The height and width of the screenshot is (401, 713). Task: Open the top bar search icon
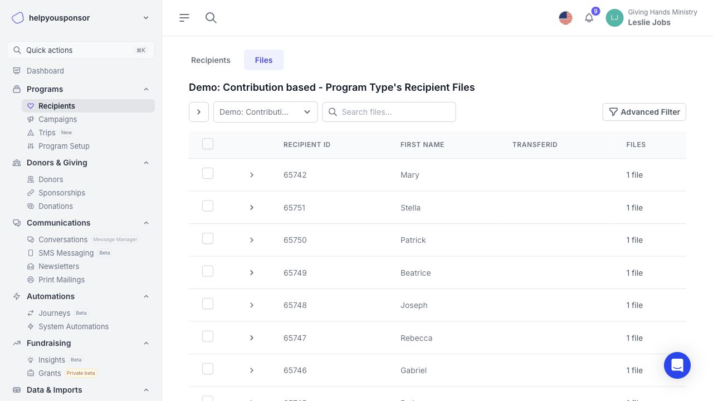[x=211, y=18]
